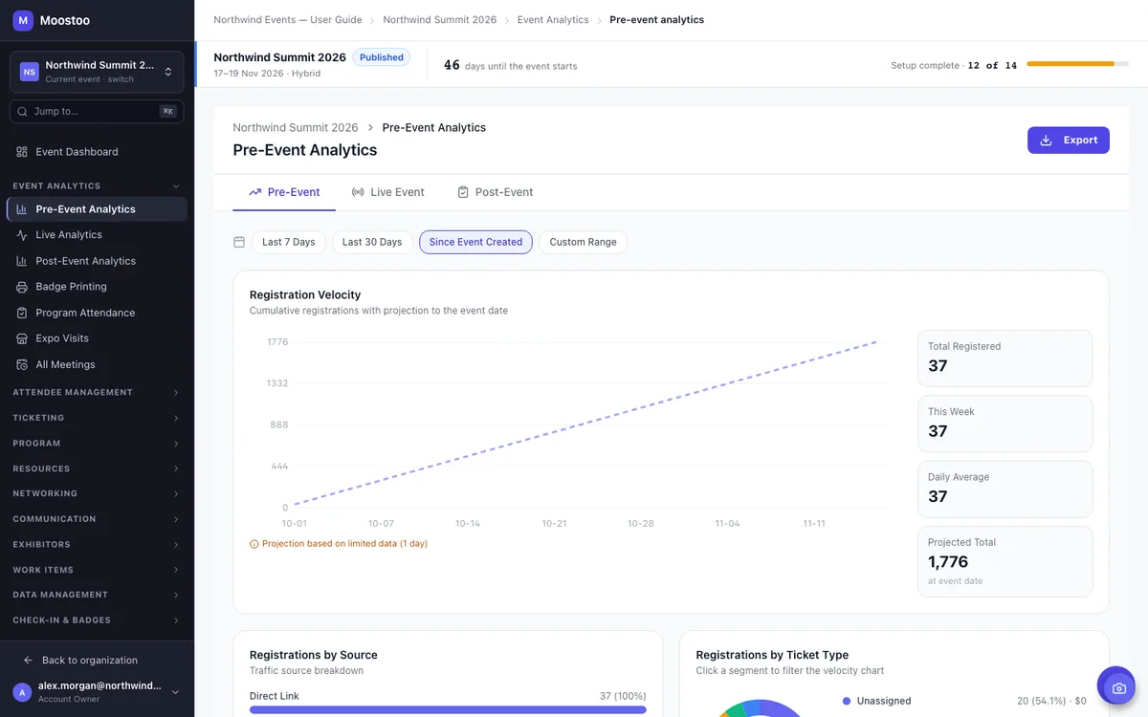Click the Pre-Event Analytics bar chart icon

22,209
